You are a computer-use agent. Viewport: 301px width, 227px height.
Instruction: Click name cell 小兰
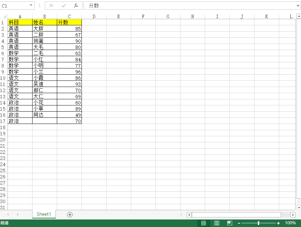click(45, 72)
